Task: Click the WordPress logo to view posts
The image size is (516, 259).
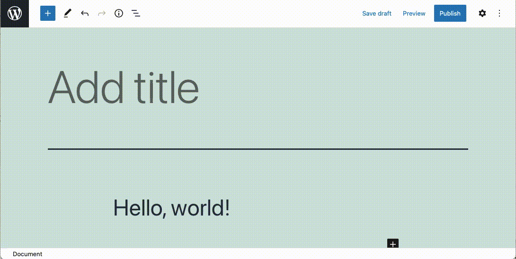Action: [x=15, y=14]
